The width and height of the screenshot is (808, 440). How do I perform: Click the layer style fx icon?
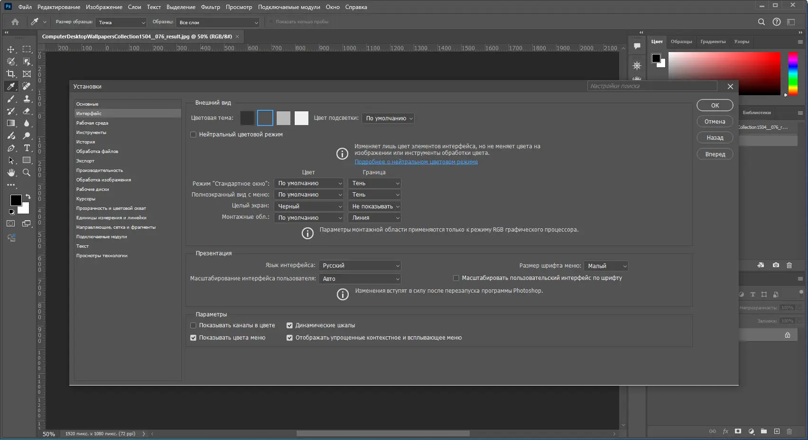tap(725, 431)
